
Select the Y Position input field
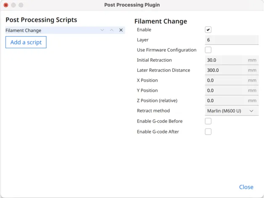[x=226, y=91]
